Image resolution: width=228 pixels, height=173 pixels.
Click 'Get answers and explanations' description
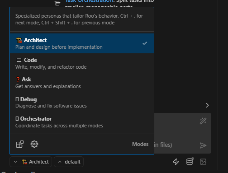[48, 86]
